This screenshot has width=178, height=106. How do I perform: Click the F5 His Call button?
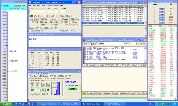pyautogui.click(x=44, y=22)
